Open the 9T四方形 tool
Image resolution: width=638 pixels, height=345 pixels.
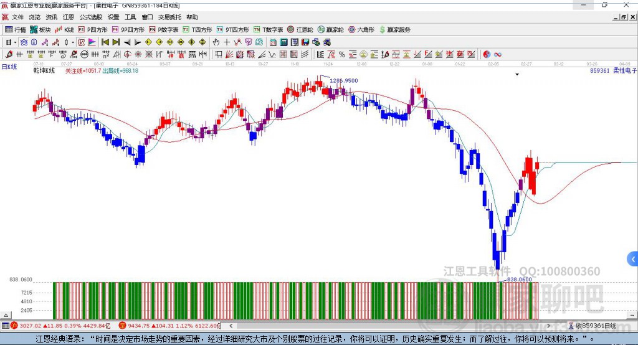pos(233,30)
